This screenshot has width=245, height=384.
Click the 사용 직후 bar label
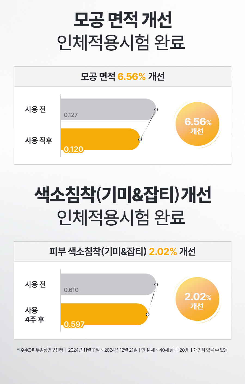[39, 140]
